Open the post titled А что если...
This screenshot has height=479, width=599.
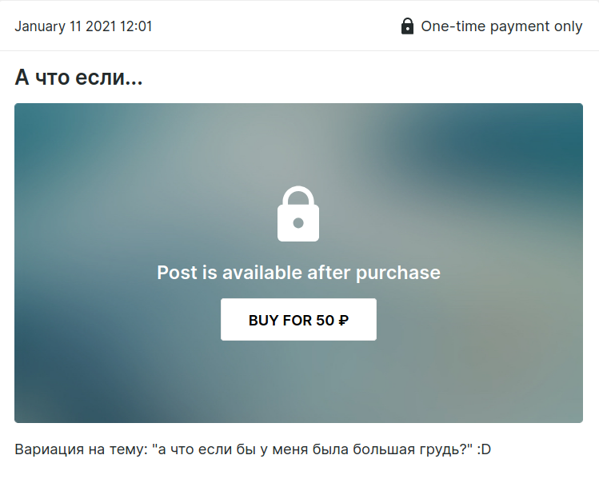click(x=78, y=78)
